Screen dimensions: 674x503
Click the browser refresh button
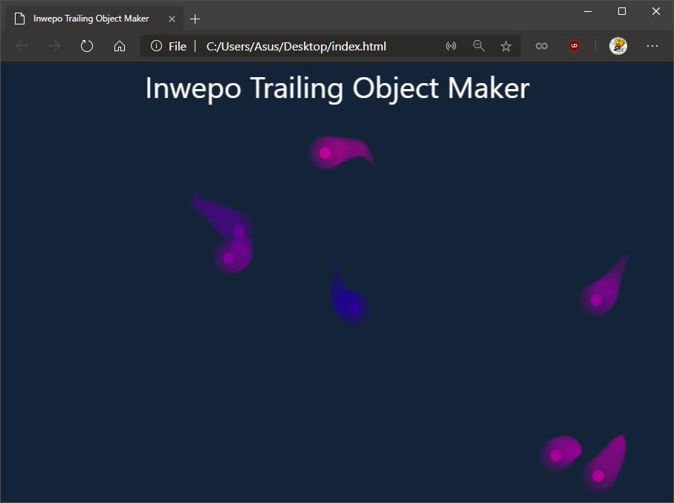coord(87,46)
